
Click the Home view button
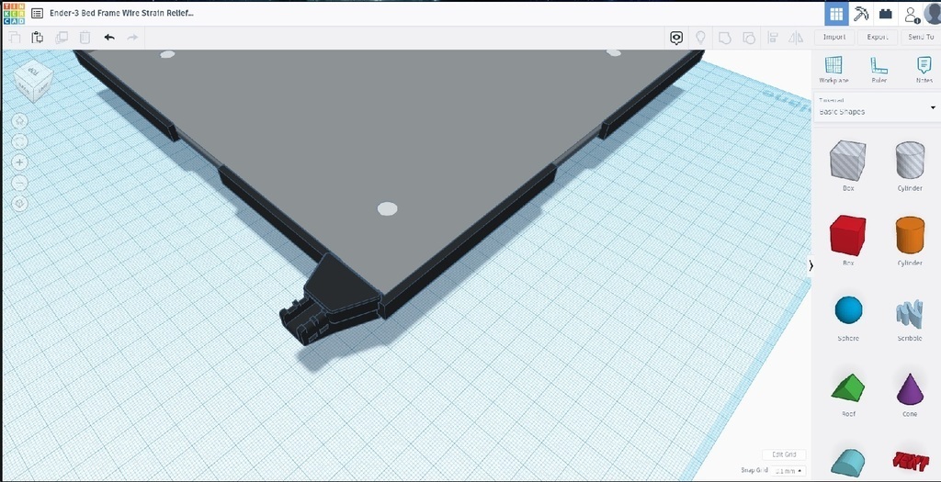(20, 120)
